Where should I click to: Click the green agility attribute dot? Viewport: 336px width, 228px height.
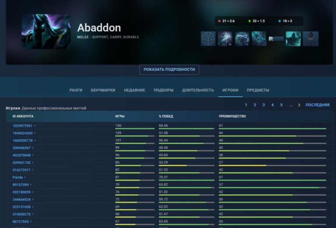tap(249, 21)
